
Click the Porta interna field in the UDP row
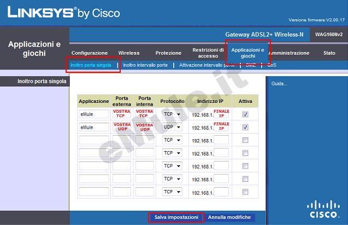144,126
